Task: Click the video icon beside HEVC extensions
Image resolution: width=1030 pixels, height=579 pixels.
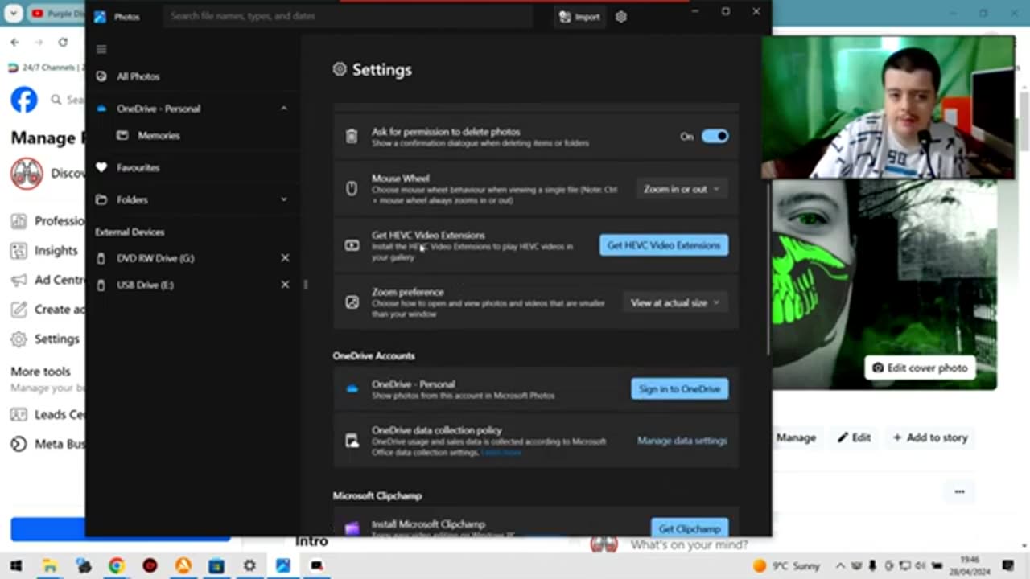Action: click(x=352, y=245)
